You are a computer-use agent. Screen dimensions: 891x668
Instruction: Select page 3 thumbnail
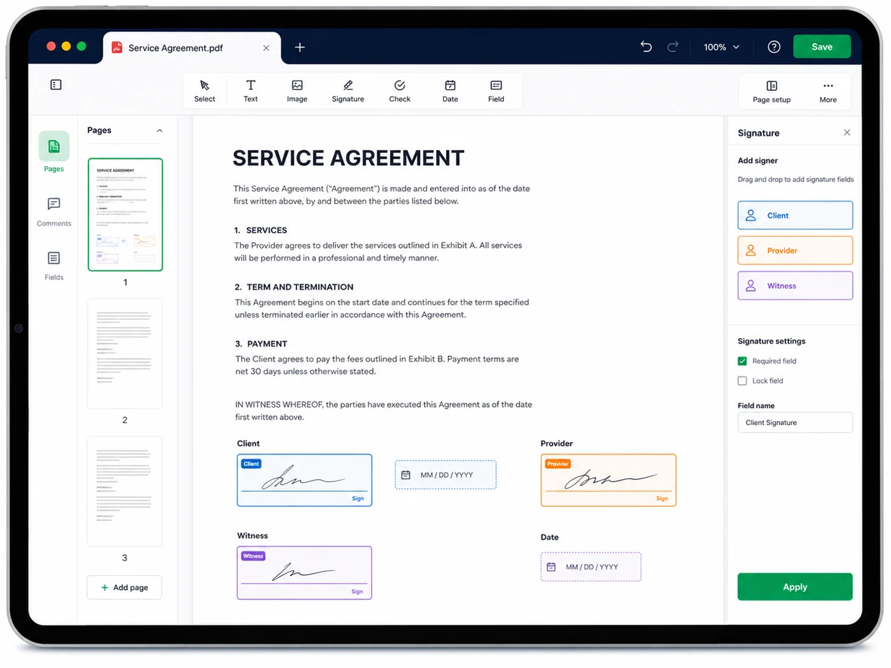125,491
